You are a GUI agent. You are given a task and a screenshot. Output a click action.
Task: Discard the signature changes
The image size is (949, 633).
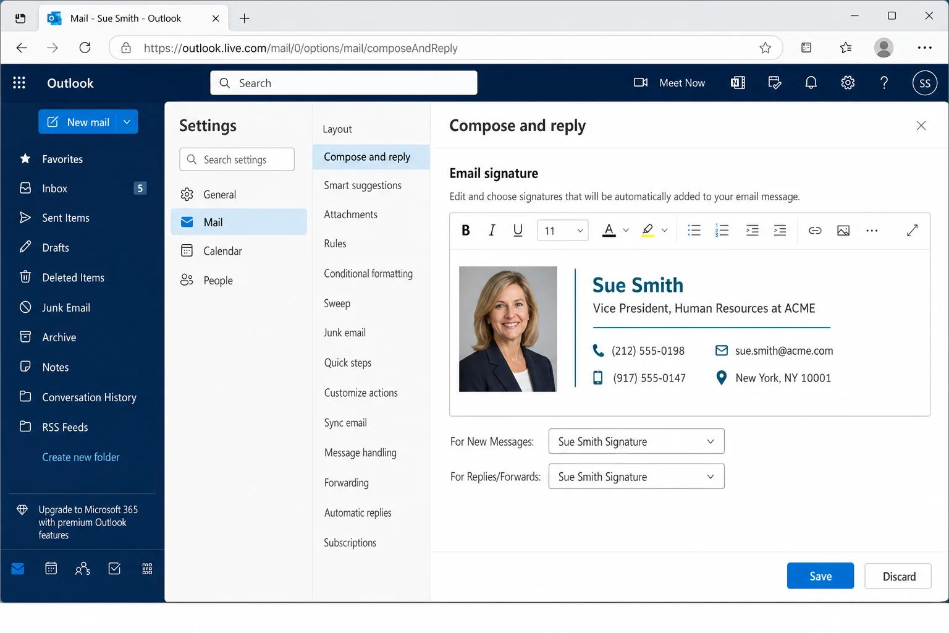pos(898,576)
